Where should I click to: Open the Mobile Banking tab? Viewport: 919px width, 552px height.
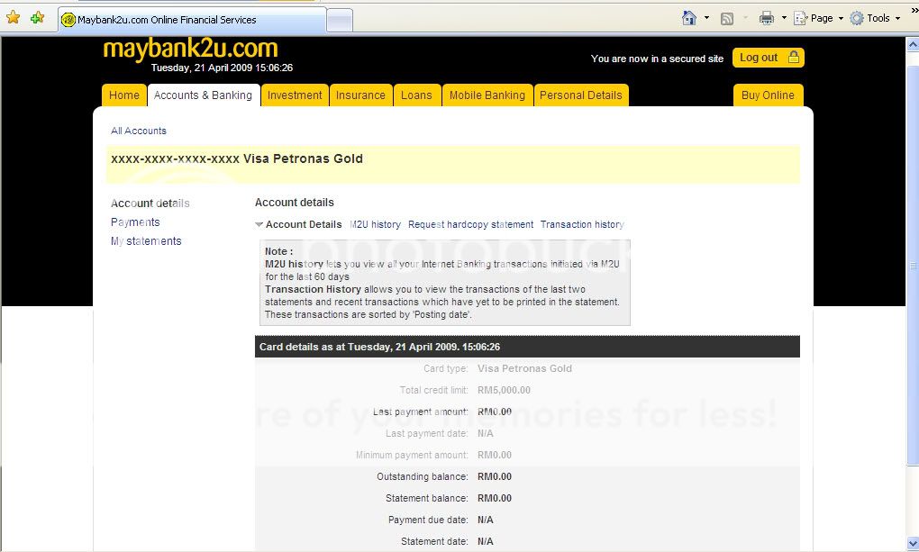point(487,95)
